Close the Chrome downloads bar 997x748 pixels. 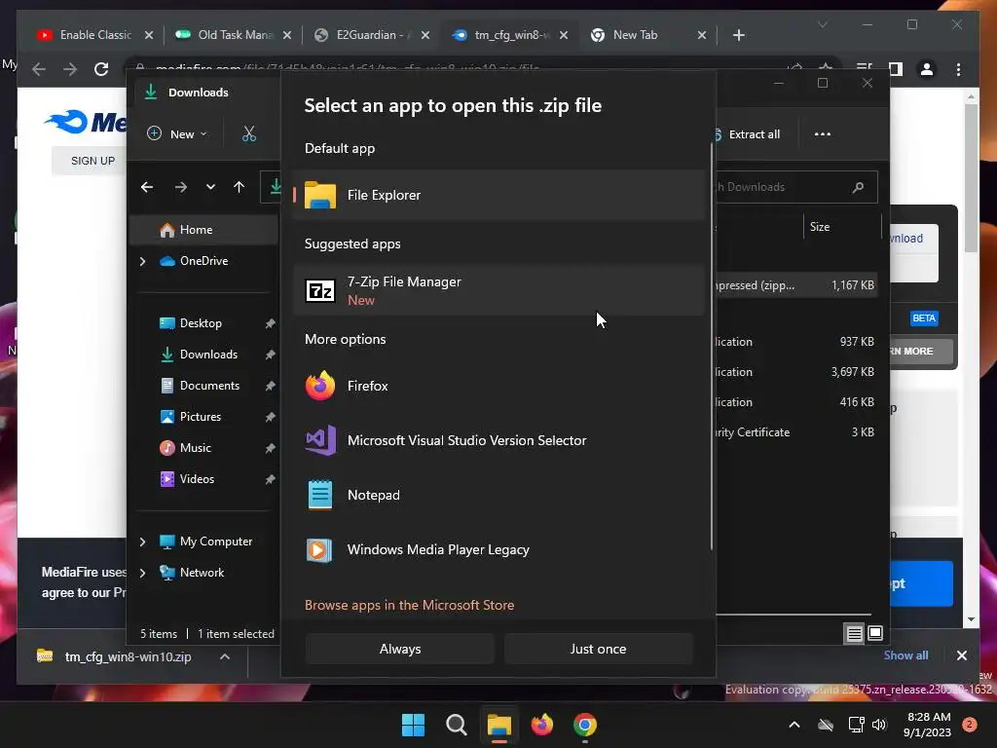pyautogui.click(x=961, y=655)
